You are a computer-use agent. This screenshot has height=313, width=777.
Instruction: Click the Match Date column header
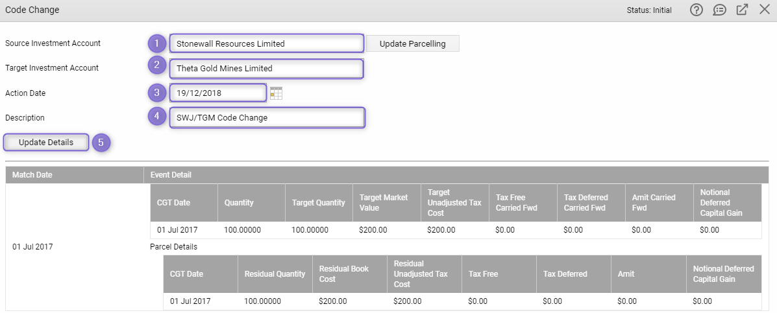[75, 174]
